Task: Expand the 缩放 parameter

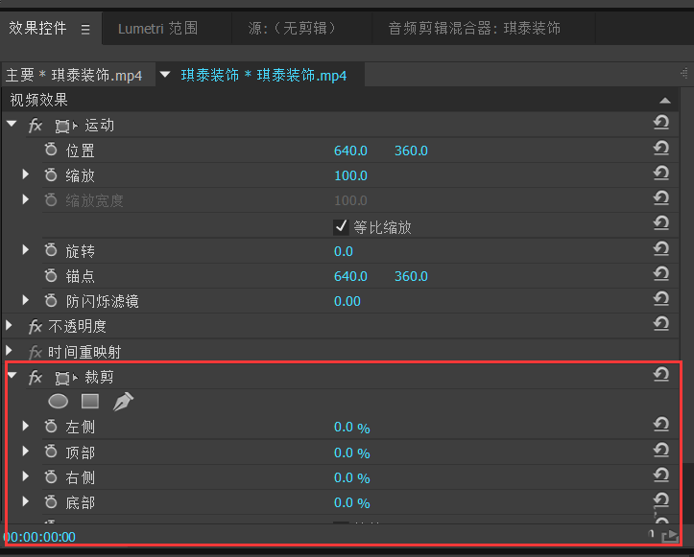Action: [26, 174]
